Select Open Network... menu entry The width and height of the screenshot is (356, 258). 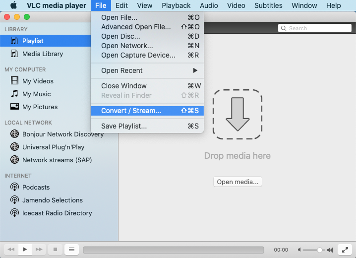147,46
